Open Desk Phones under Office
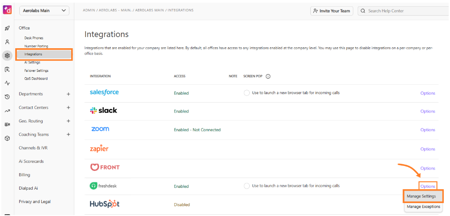 (x=34, y=38)
